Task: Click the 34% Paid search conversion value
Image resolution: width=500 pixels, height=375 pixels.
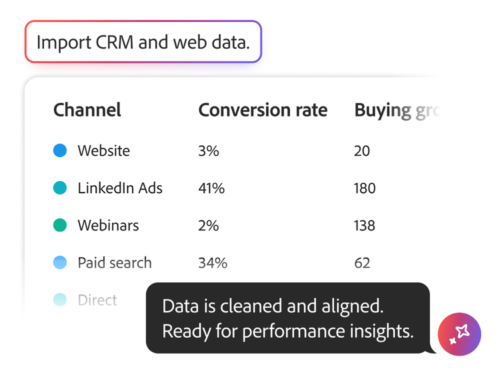Action: 213,263
